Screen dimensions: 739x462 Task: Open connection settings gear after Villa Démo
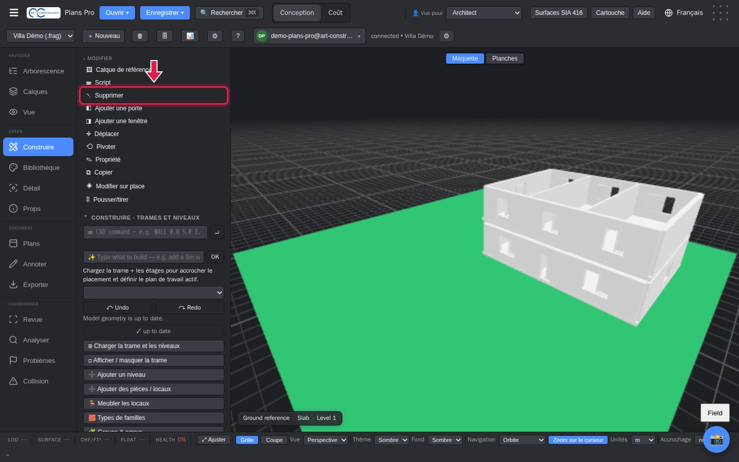point(446,36)
